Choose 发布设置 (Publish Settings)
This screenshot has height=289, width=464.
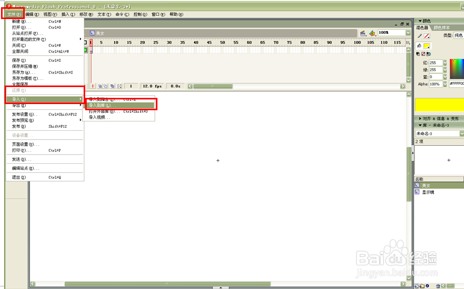coord(45,114)
